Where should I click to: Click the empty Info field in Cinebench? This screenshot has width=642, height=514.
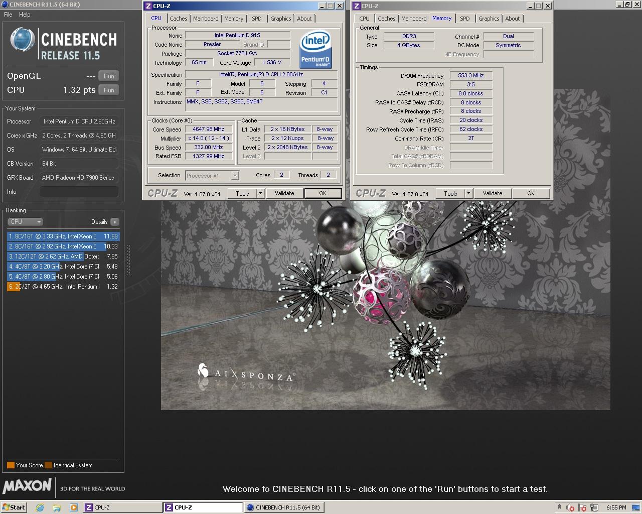[79, 192]
